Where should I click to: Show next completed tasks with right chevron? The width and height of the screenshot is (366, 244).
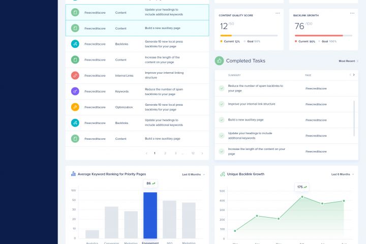tap(354, 75)
